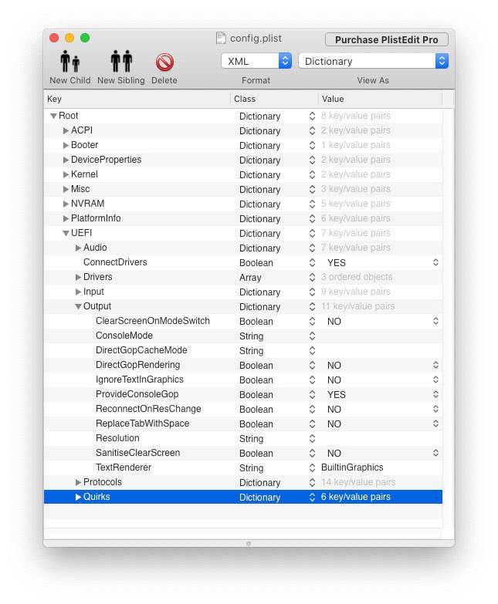Viewport: 498px width, 604px height.
Task: Collapse the Root disclosure triangle
Action: 53,116
